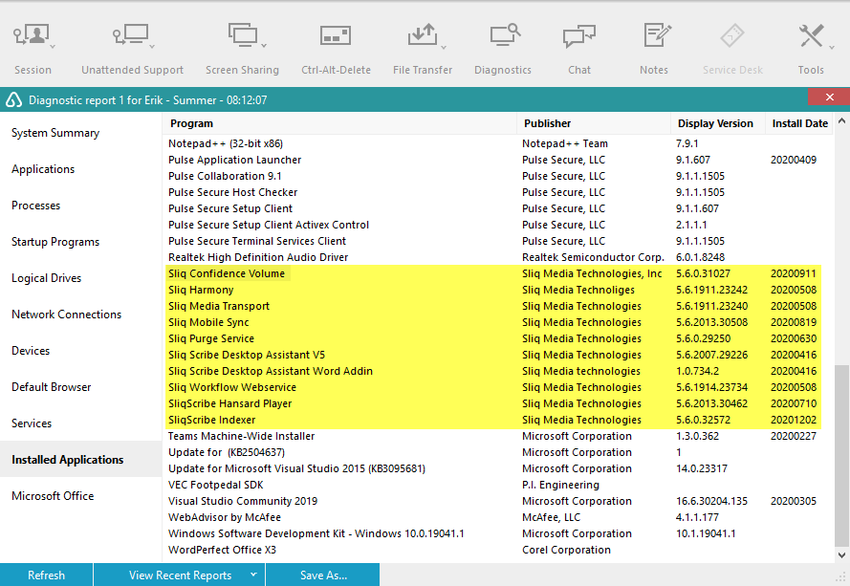850x586 pixels.
Task: Start Screen Sharing from toolbar icon
Action: coord(242,34)
